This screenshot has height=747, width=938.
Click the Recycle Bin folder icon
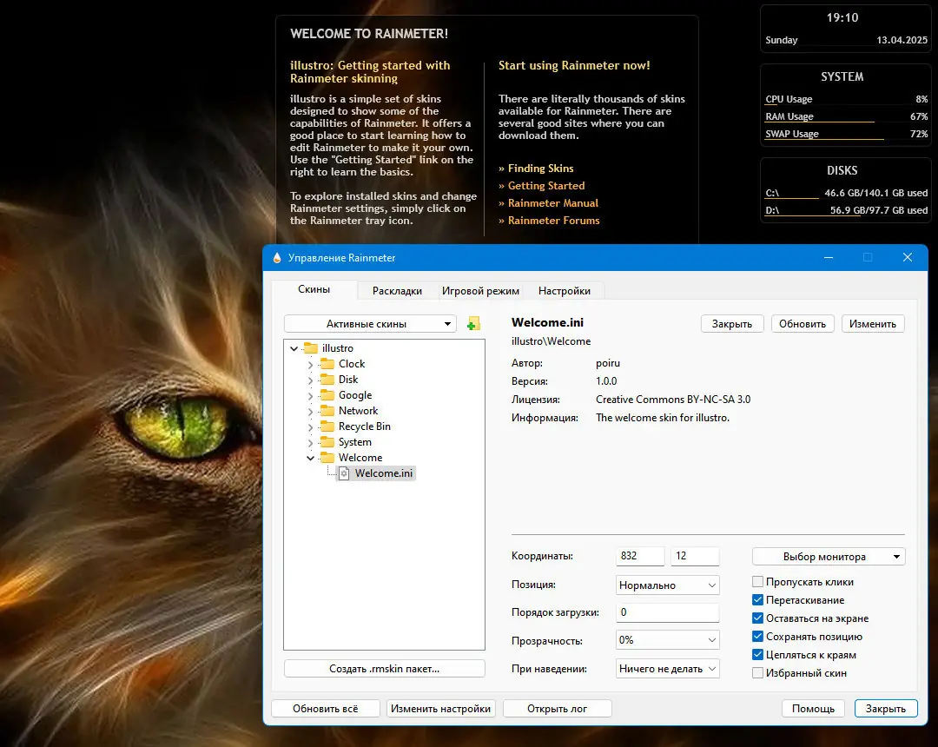pos(327,426)
